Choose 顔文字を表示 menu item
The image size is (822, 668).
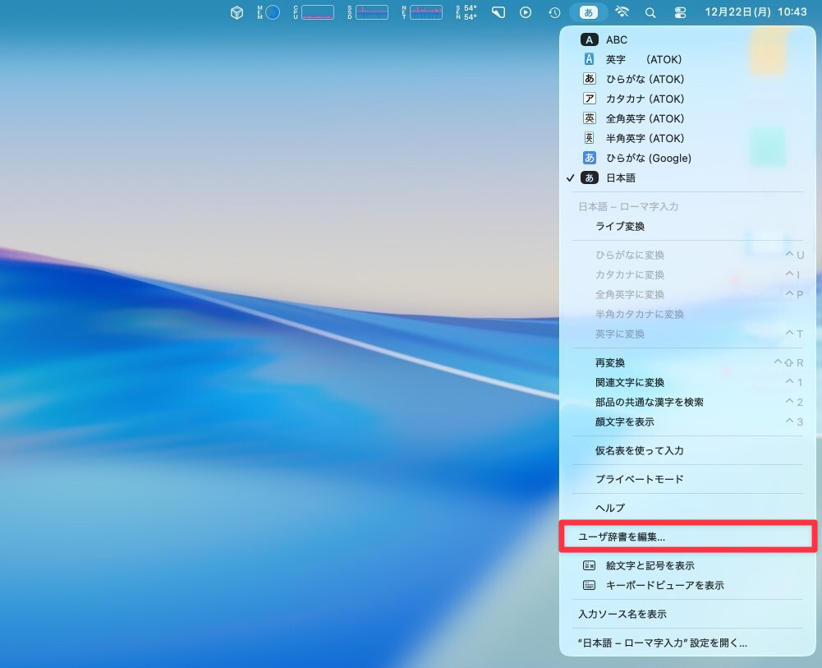688,422
